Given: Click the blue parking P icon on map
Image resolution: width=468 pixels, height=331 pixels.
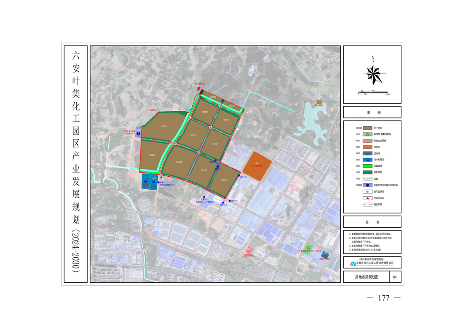Looking at the screenshot, I should (x=138, y=133).
